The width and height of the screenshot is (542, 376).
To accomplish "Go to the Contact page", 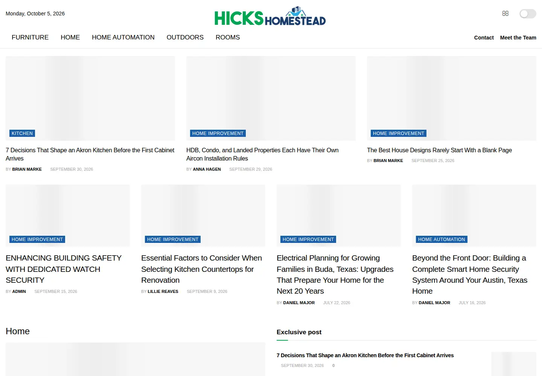I will tap(484, 38).
